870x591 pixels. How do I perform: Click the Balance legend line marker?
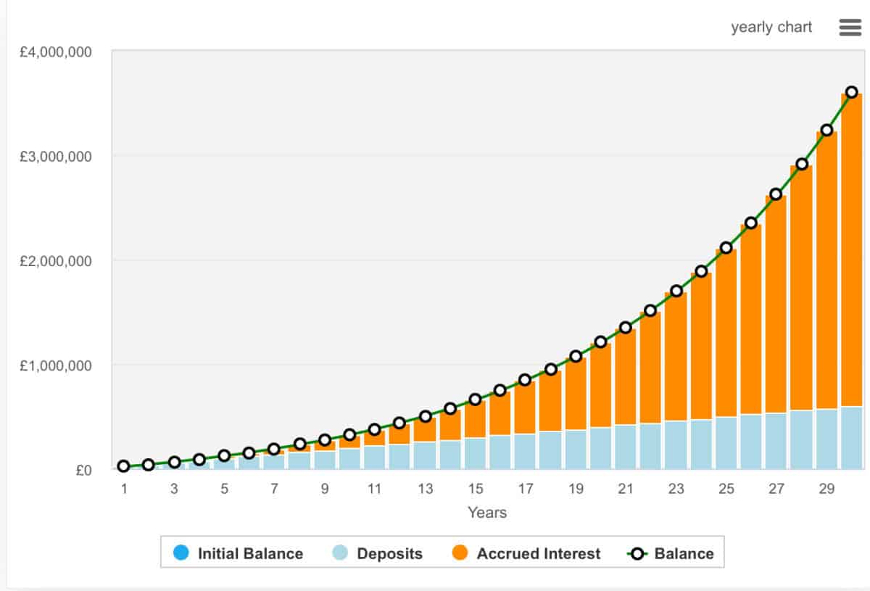point(637,554)
